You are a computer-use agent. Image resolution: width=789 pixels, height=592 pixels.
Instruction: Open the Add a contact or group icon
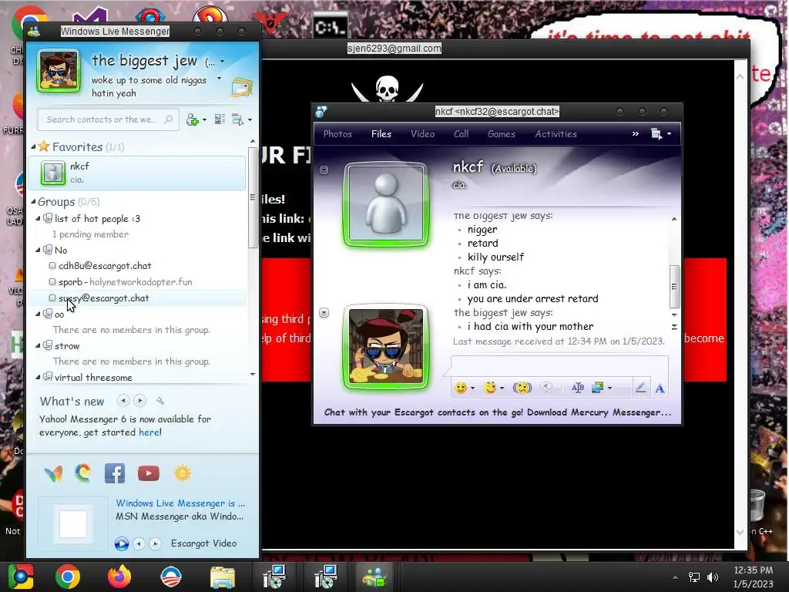(x=192, y=119)
